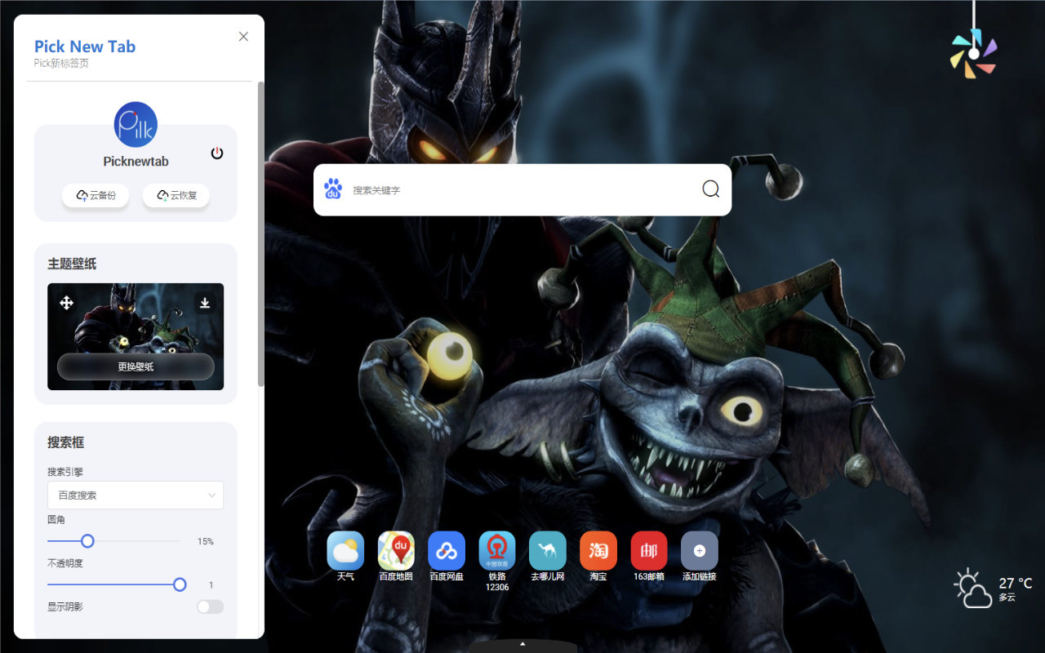Click the wallpaper download icon
The height and width of the screenshot is (653, 1045).
pyautogui.click(x=203, y=303)
